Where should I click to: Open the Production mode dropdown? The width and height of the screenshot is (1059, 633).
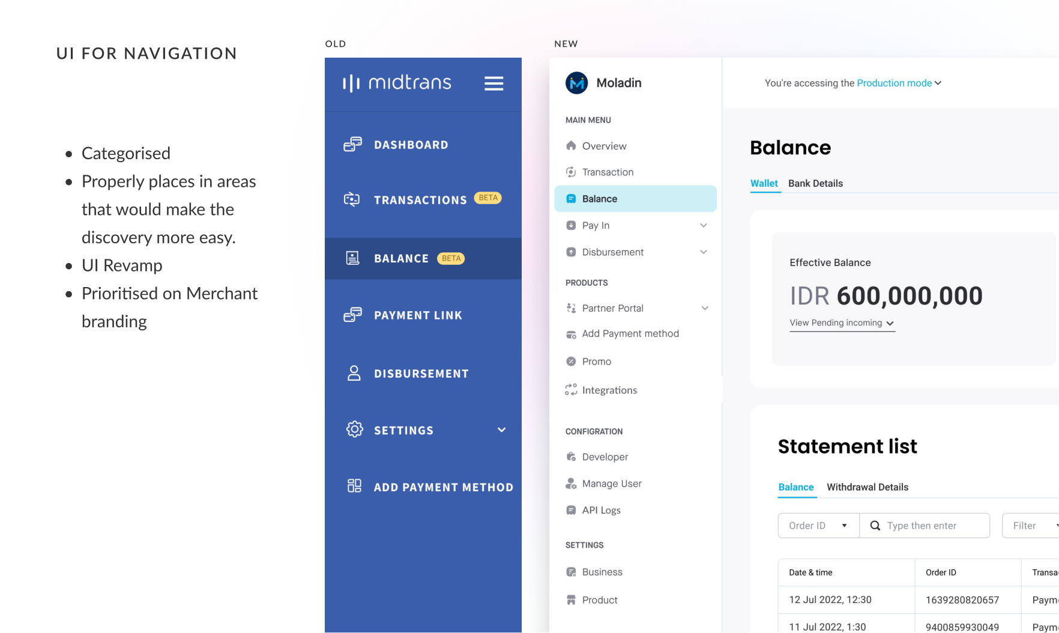pyautogui.click(x=899, y=83)
